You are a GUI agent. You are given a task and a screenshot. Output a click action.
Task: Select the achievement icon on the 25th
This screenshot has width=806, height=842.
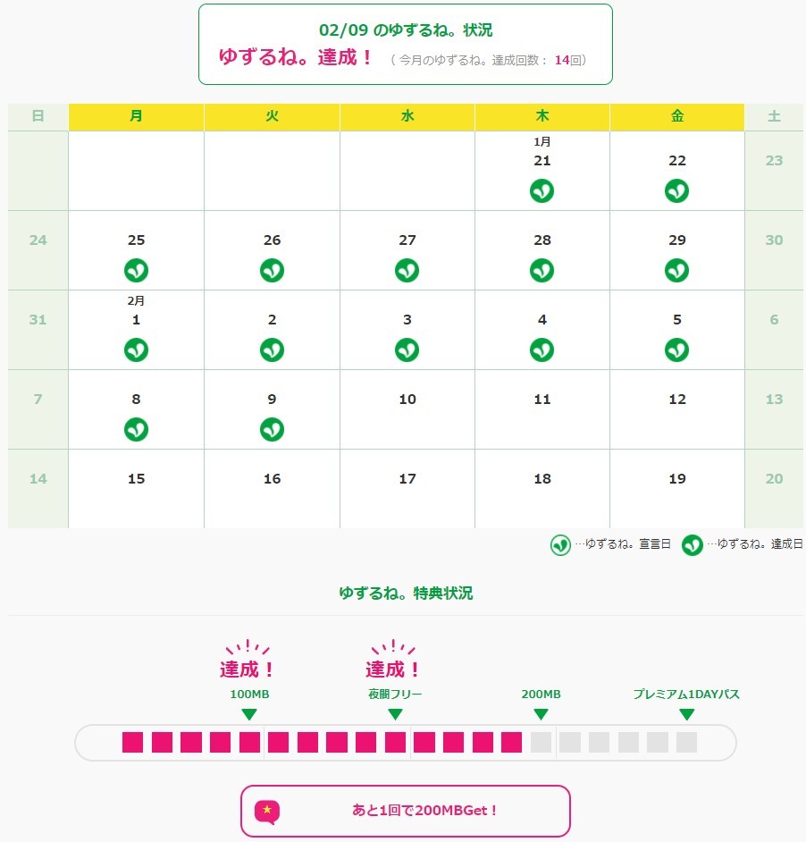[136, 270]
